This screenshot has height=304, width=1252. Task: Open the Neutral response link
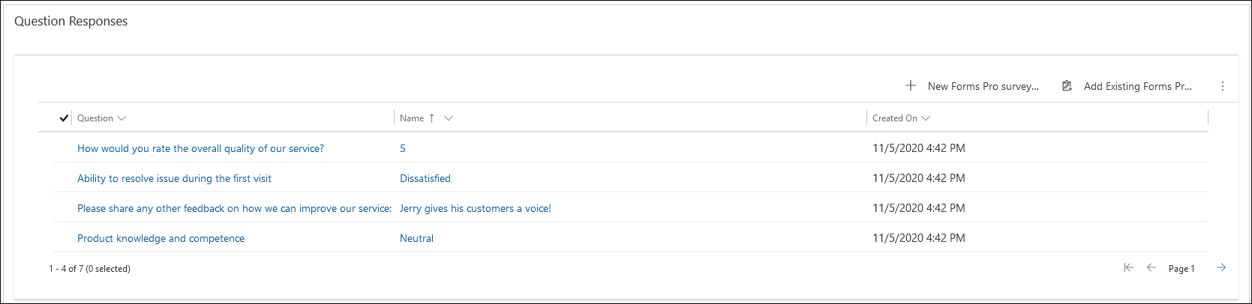coord(416,238)
